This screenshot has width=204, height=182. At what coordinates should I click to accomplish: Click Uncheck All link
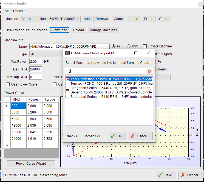coord(92,136)
